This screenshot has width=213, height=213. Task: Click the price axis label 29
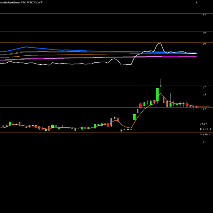[x=204, y=44]
